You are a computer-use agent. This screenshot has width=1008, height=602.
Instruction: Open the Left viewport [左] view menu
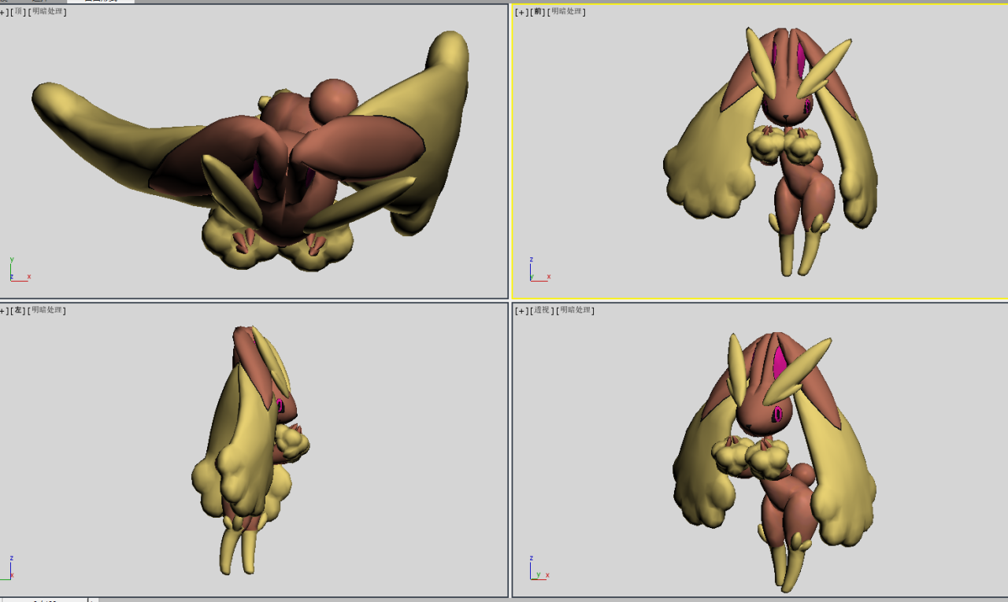[18, 310]
